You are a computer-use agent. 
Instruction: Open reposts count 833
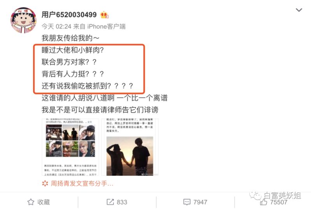[x=122, y=202]
